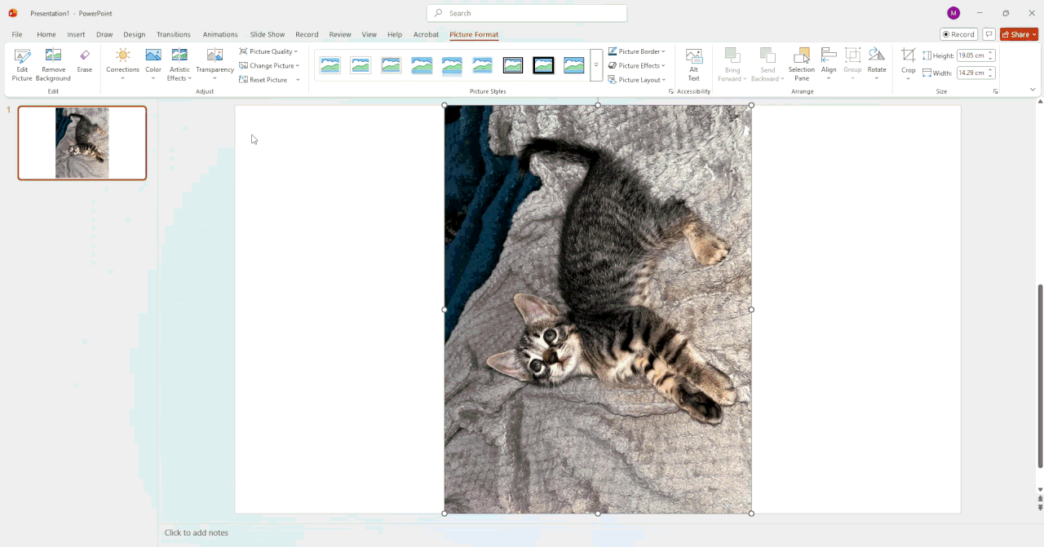This screenshot has width=1044, height=547.
Task: Click Remove Background
Action: coord(53,64)
